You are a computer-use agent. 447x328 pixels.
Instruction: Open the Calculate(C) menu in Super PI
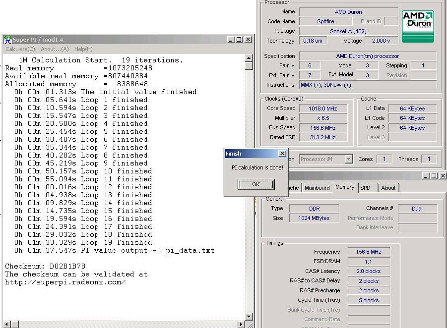pyautogui.click(x=20, y=49)
